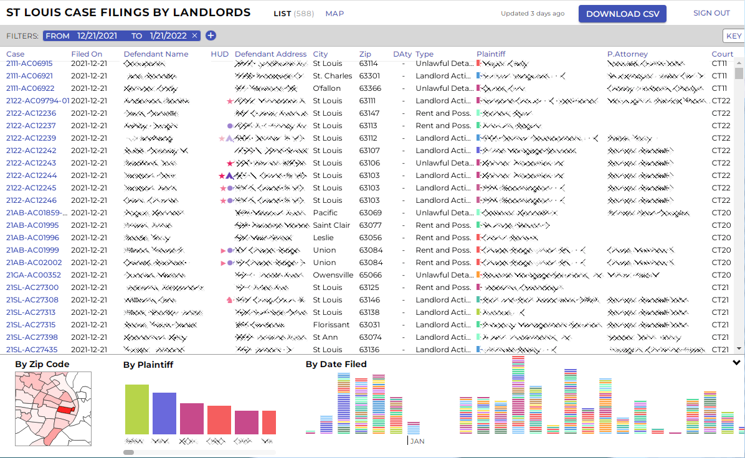745x458 pixels.
Task: Click the plus icon to add filter
Action: pos(211,36)
